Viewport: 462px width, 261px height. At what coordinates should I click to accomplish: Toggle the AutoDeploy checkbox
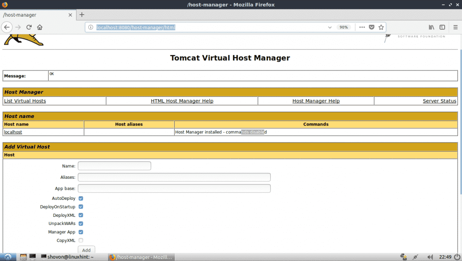pyautogui.click(x=81, y=199)
